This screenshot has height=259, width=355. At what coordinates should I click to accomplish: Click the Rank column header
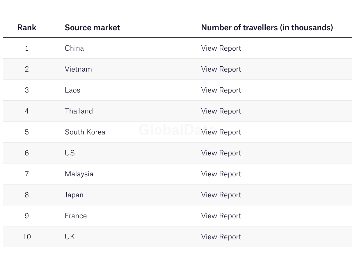pyautogui.click(x=27, y=28)
